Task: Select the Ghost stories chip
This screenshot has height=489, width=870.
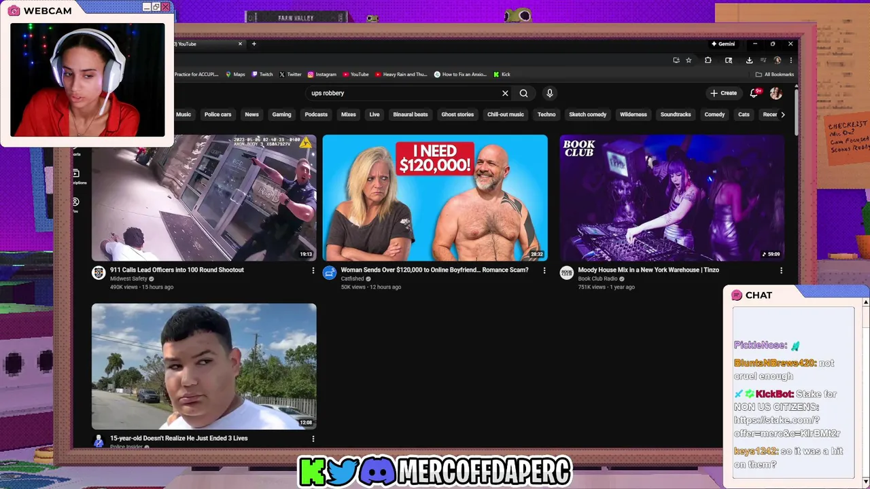Action: click(457, 115)
